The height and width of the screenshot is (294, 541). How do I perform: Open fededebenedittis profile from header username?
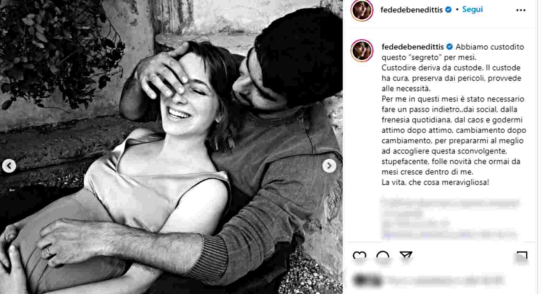[x=411, y=10]
